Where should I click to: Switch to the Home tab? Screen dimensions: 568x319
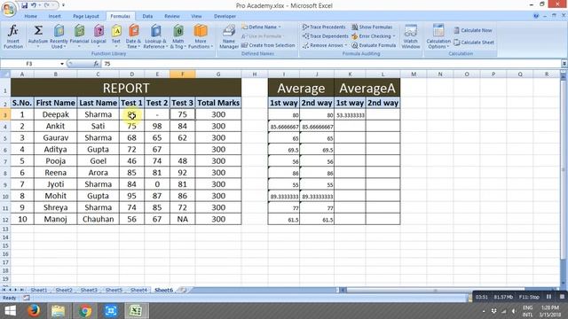pyautogui.click(x=31, y=16)
